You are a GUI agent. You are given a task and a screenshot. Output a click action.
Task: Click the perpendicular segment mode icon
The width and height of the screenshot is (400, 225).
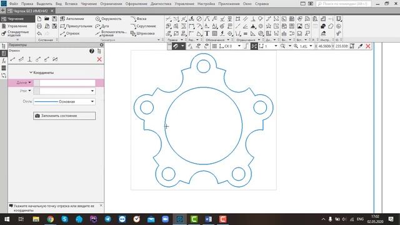tap(29, 59)
